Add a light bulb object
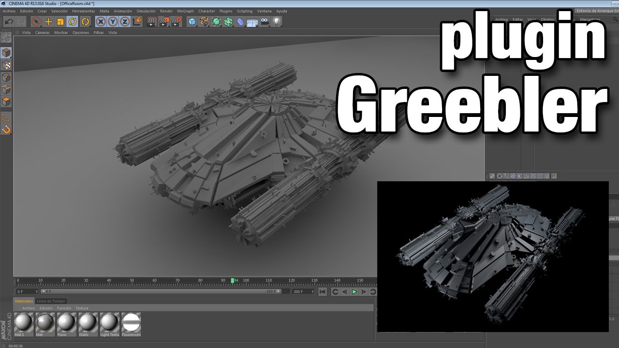The height and width of the screenshot is (348, 619). pyautogui.click(x=277, y=21)
